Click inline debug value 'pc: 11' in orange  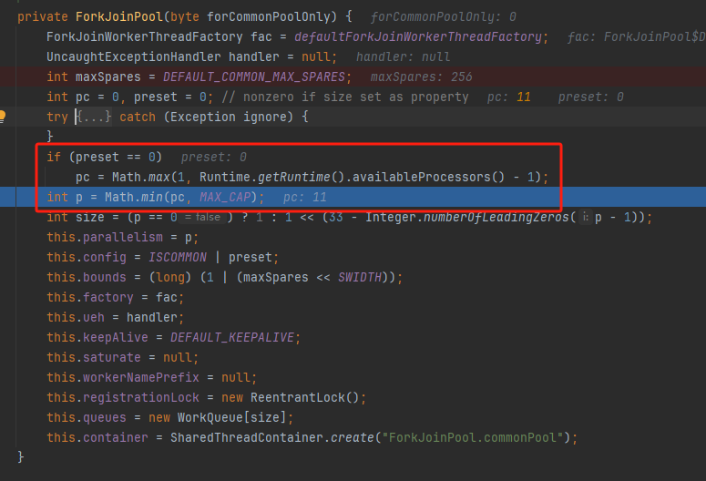point(509,97)
